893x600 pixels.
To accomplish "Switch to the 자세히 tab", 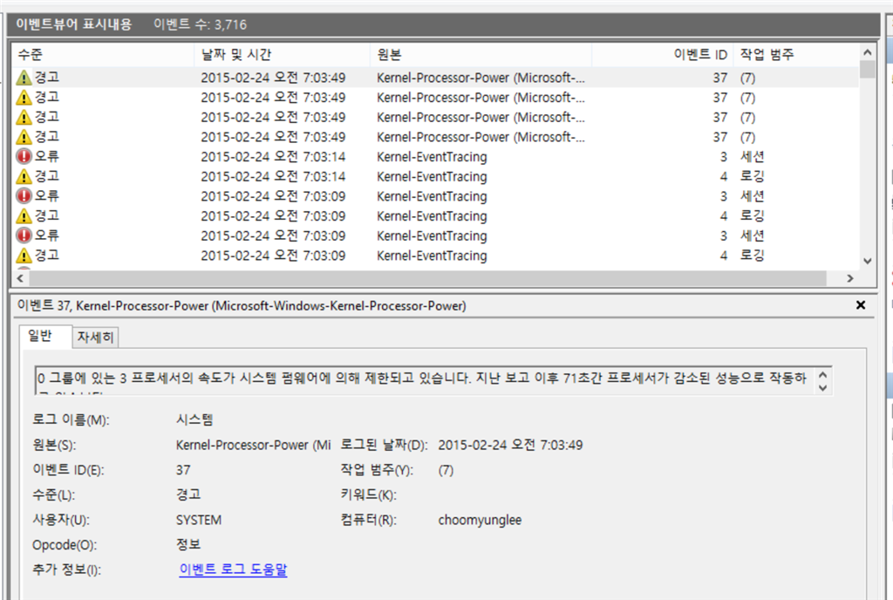I will click(95, 336).
